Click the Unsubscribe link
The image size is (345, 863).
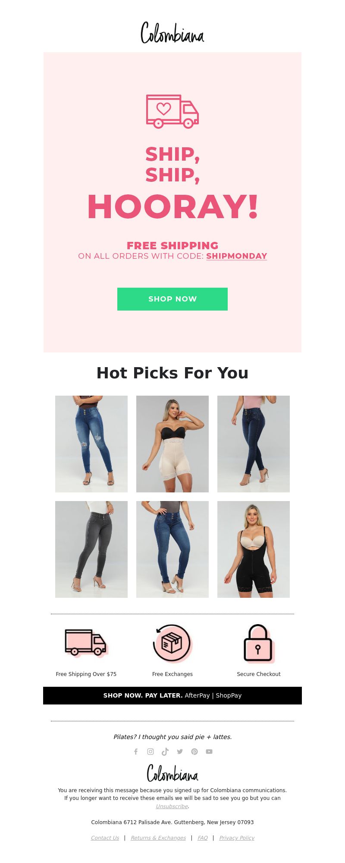pos(172,806)
